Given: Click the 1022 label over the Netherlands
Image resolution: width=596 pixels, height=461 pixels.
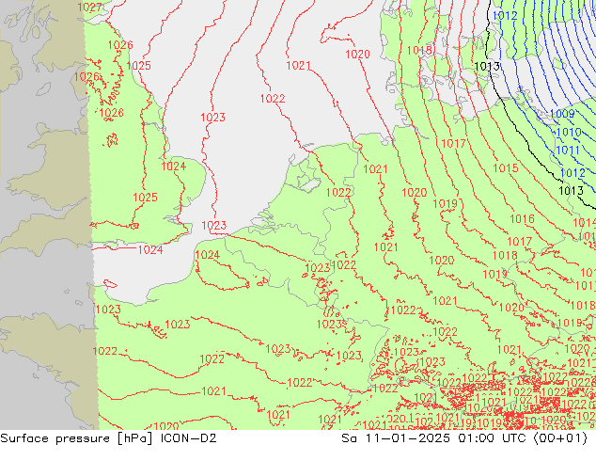Looking at the screenshot, I should [338, 193].
